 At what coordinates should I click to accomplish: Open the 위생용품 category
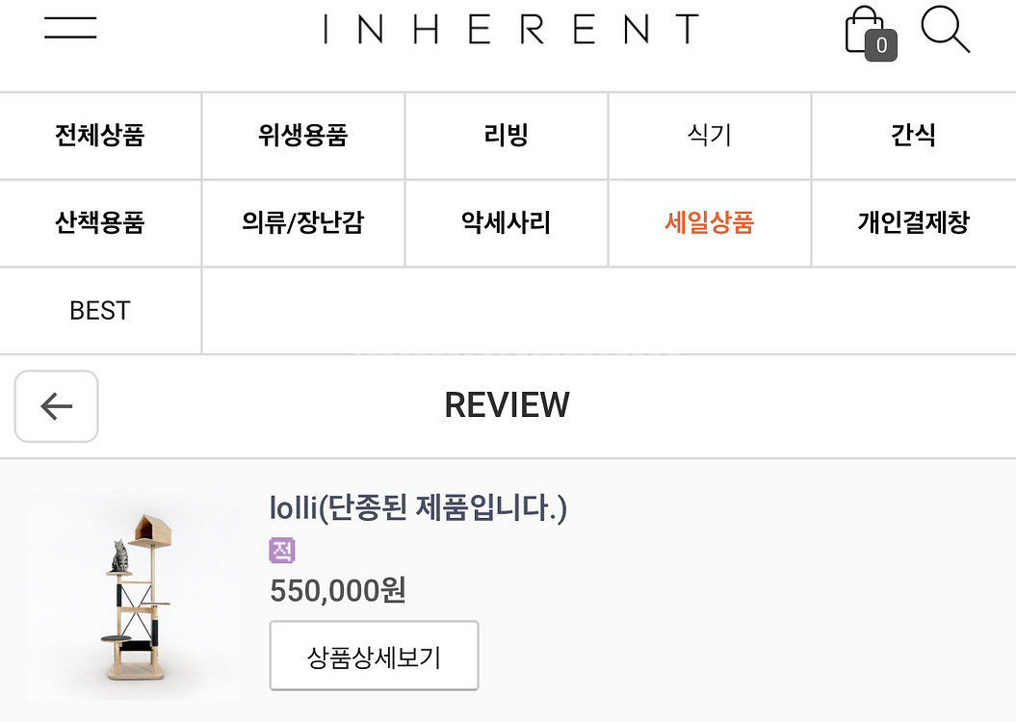pyautogui.click(x=302, y=136)
